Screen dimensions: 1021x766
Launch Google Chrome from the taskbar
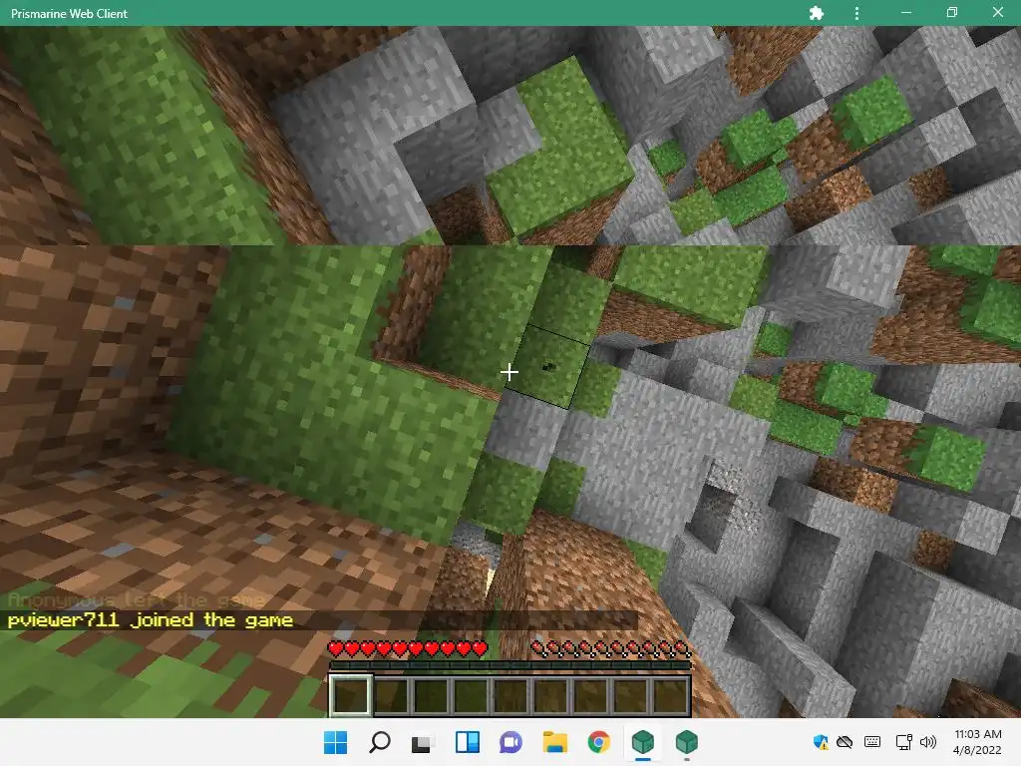(x=599, y=742)
